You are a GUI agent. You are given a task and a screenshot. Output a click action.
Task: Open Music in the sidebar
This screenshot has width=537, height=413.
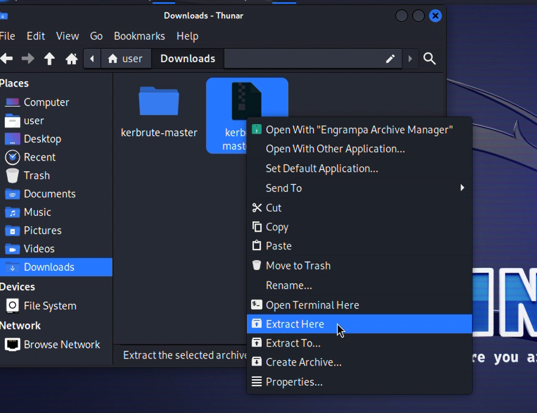point(56,212)
